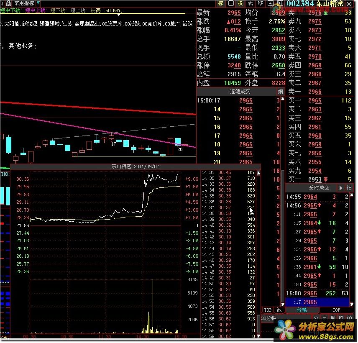Select the left TOP tab beside 池
The width and height of the screenshot is (358, 343).
268,310
